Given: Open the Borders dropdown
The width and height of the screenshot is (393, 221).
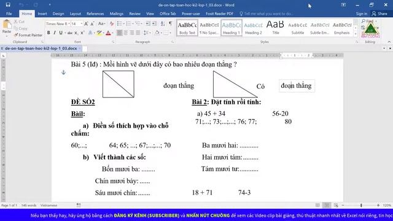Looking at the screenshot, I should coord(167,33).
